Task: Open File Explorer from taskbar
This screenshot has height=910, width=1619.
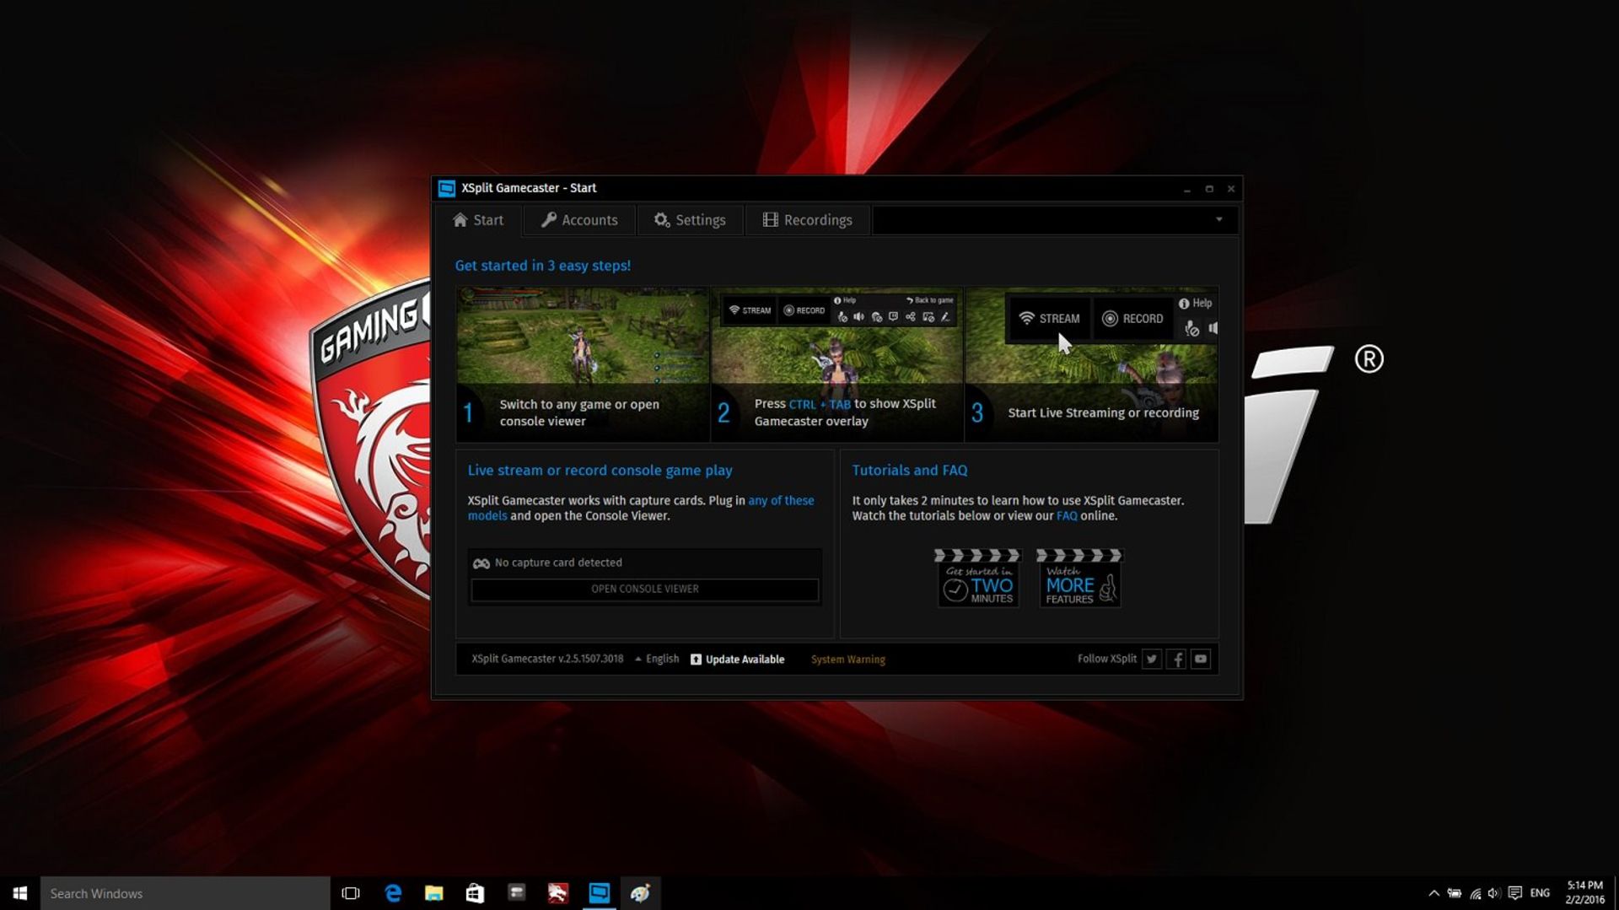Action: [x=433, y=893]
